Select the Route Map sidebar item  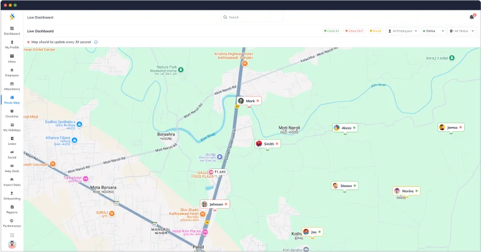12,100
